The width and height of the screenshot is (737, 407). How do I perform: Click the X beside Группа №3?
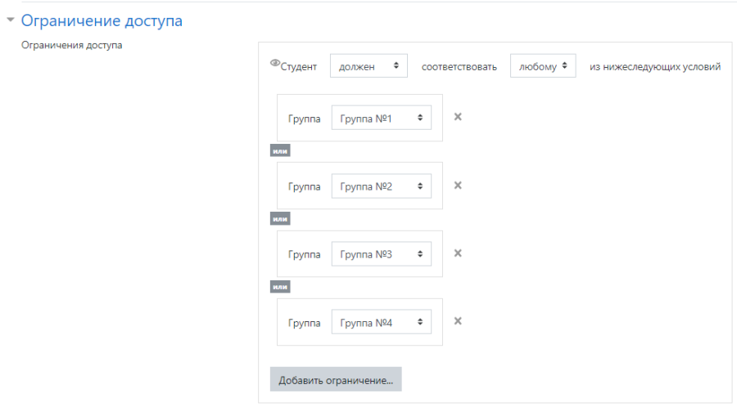pos(459,253)
